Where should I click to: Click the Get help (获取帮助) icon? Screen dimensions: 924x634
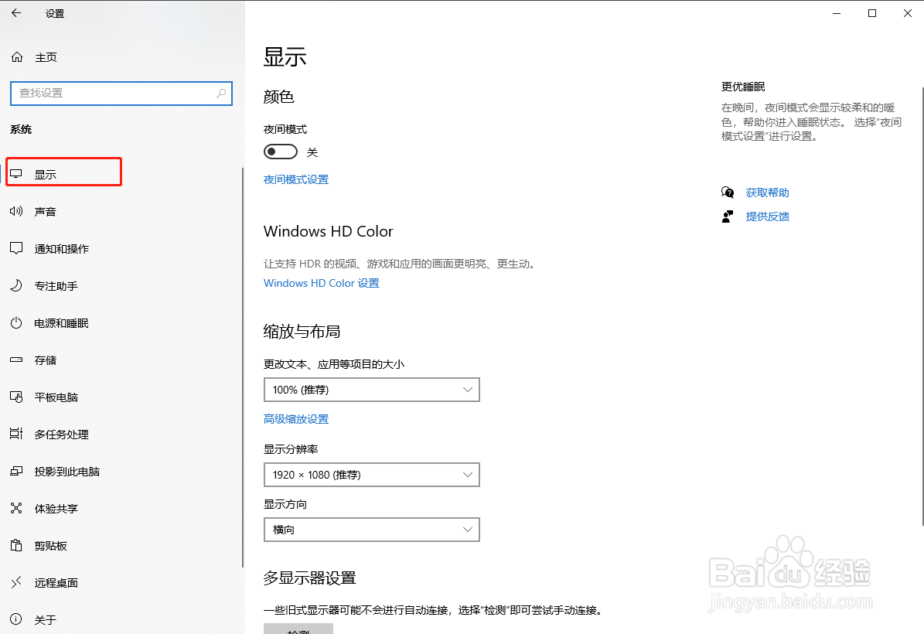point(728,193)
